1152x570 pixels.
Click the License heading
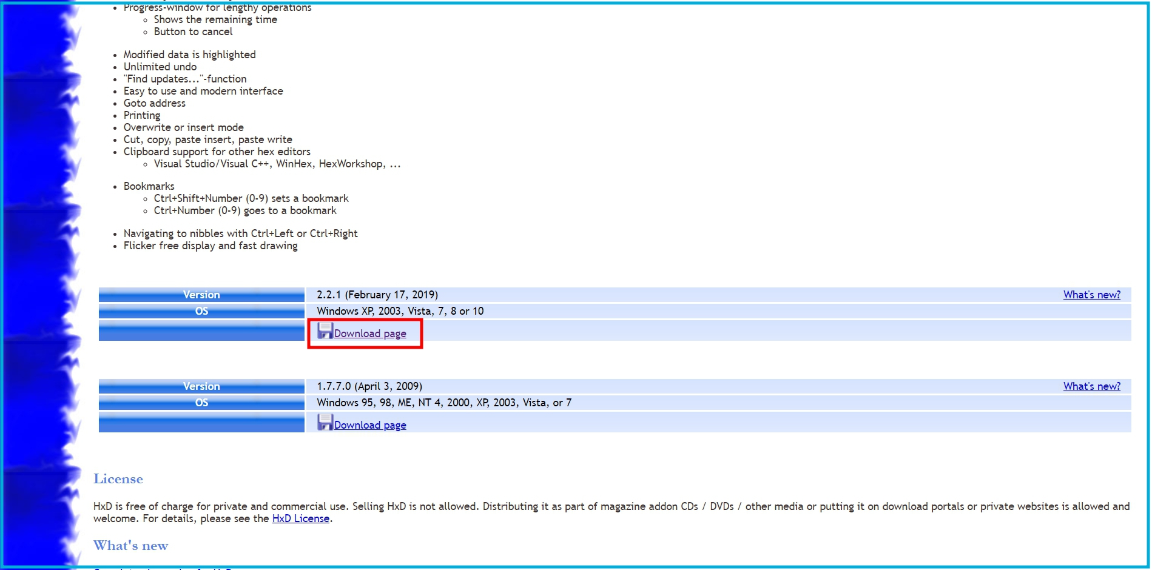pyautogui.click(x=118, y=479)
